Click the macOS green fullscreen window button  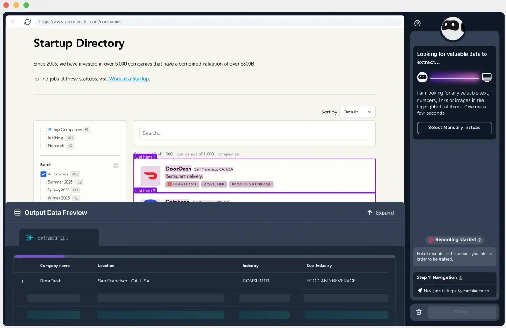tap(26, 5)
